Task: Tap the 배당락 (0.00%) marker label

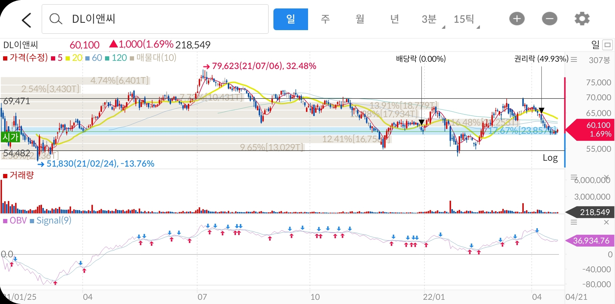Action: click(x=421, y=59)
